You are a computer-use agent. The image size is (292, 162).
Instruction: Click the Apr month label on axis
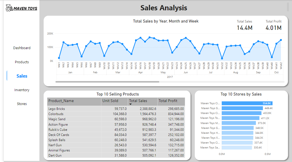click(140, 72)
